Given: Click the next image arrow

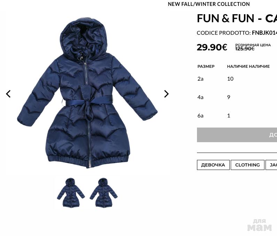Looking at the screenshot, I should coord(166,94).
